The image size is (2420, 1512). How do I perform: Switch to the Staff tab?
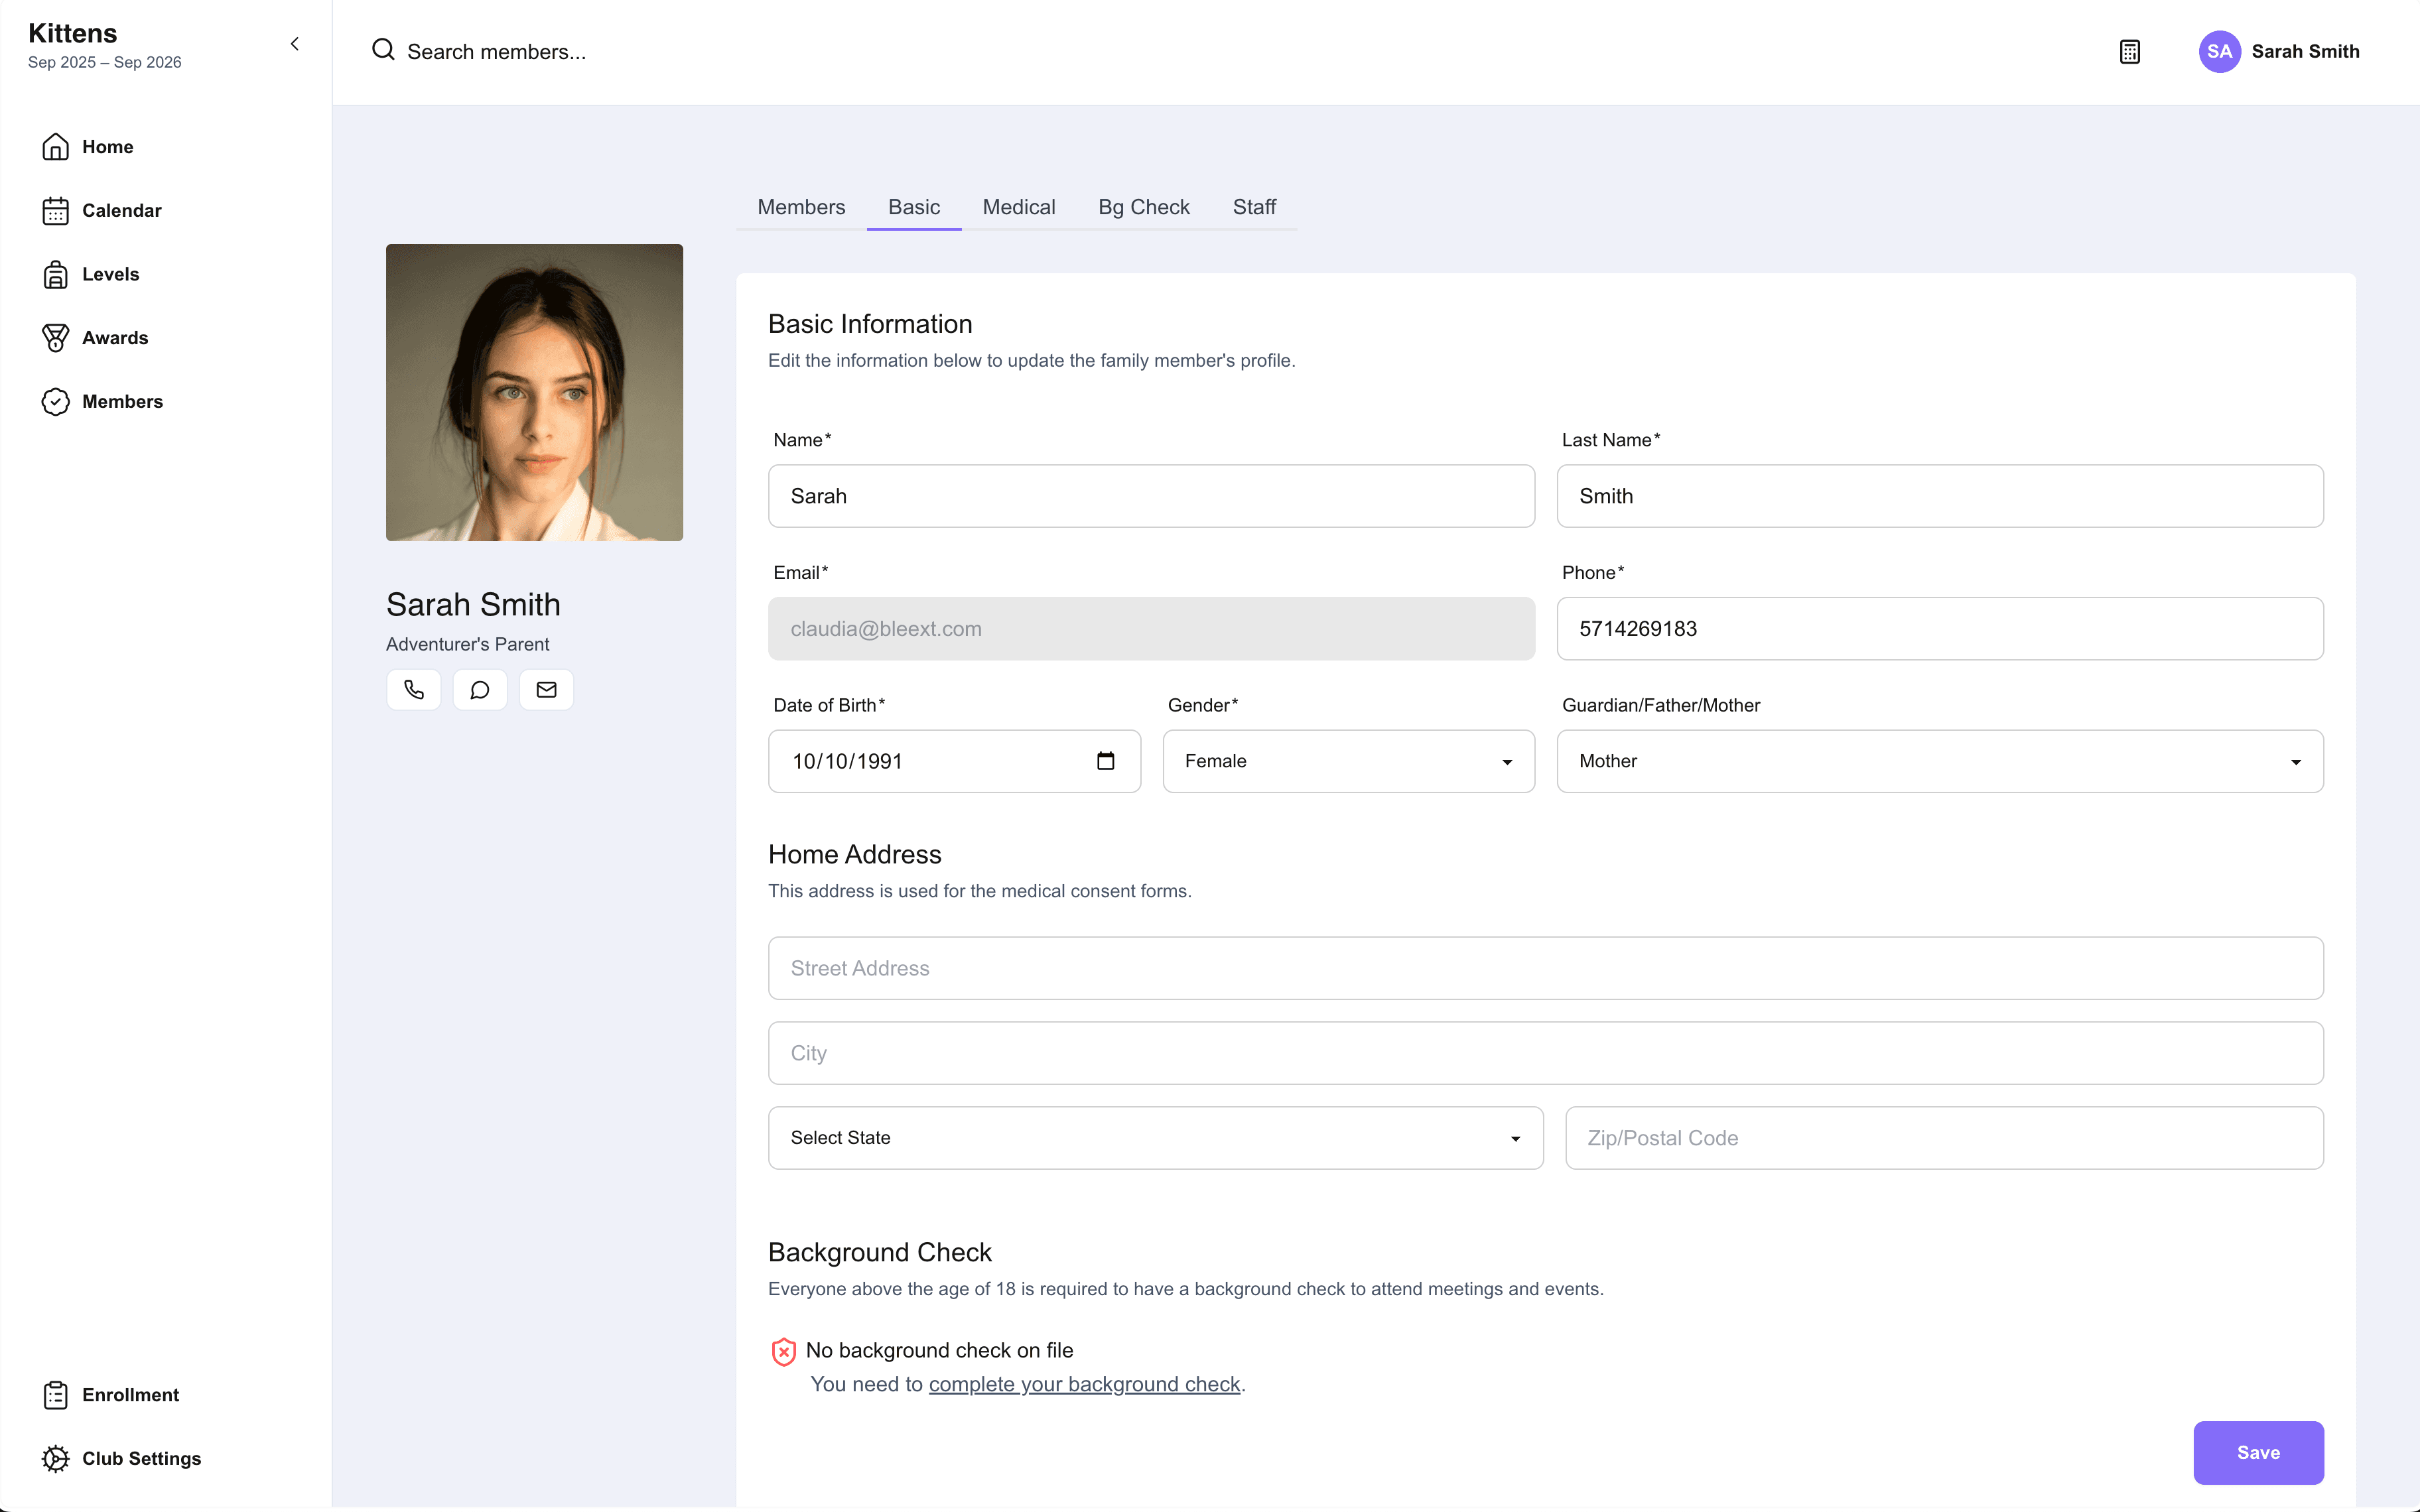tap(1254, 207)
